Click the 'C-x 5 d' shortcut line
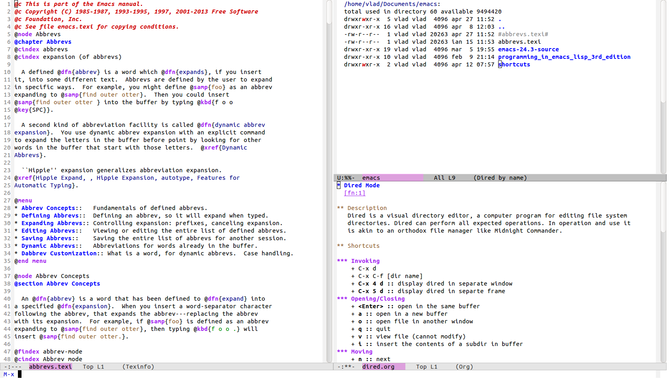Image resolution: width=669 pixels, height=383 pixels. (428, 291)
